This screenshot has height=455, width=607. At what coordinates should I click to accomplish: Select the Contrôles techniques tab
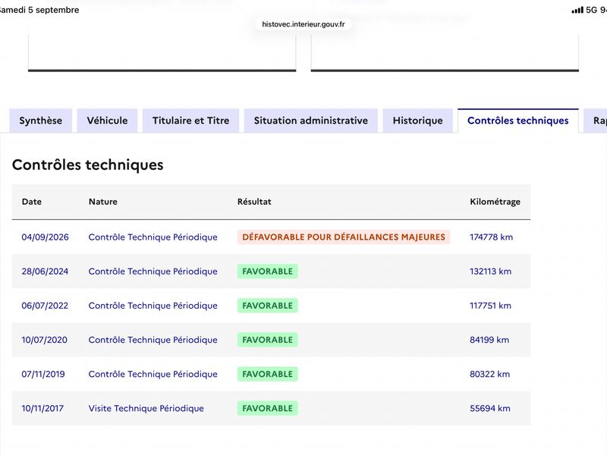click(518, 121)
